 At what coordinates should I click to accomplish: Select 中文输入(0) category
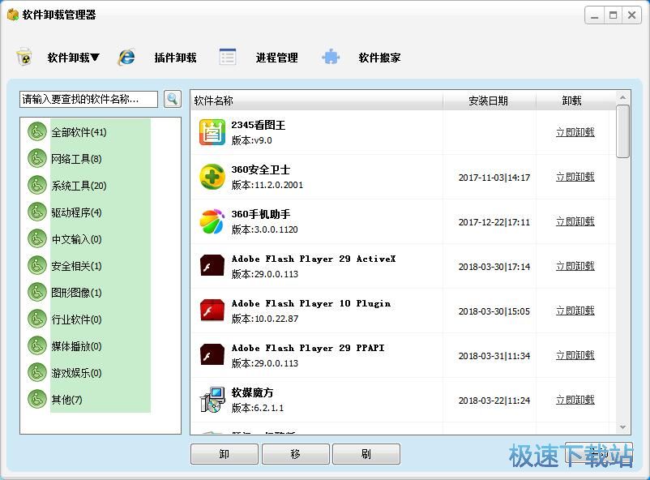[76, 239]
